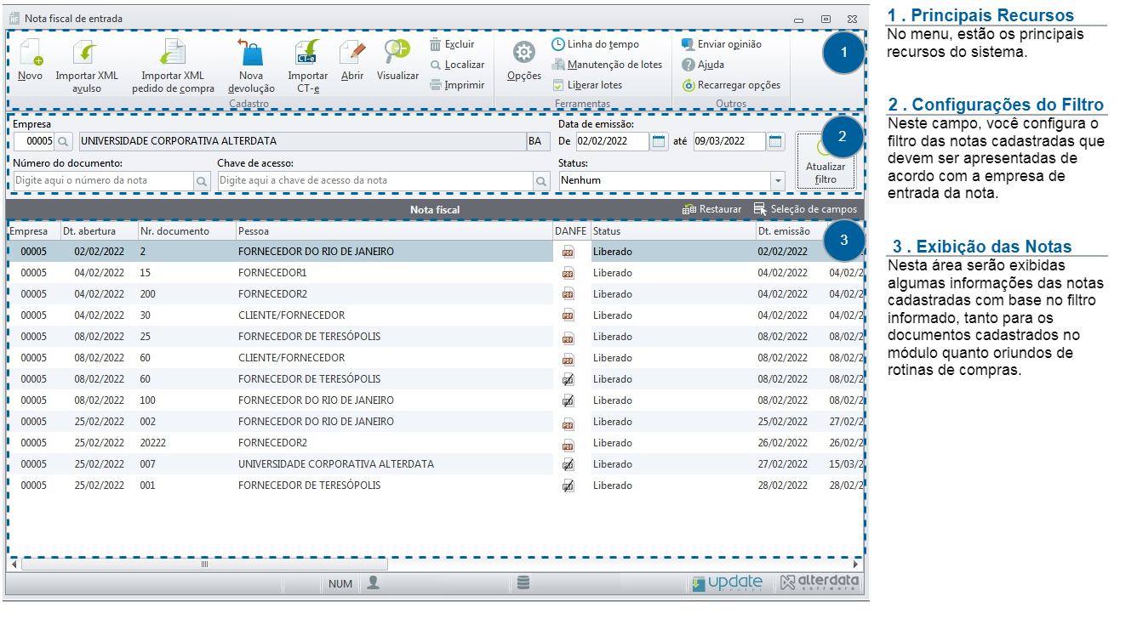Open the Opções gear icon
The width and height of the screenshot is (1137, 619).
point(523,54)
